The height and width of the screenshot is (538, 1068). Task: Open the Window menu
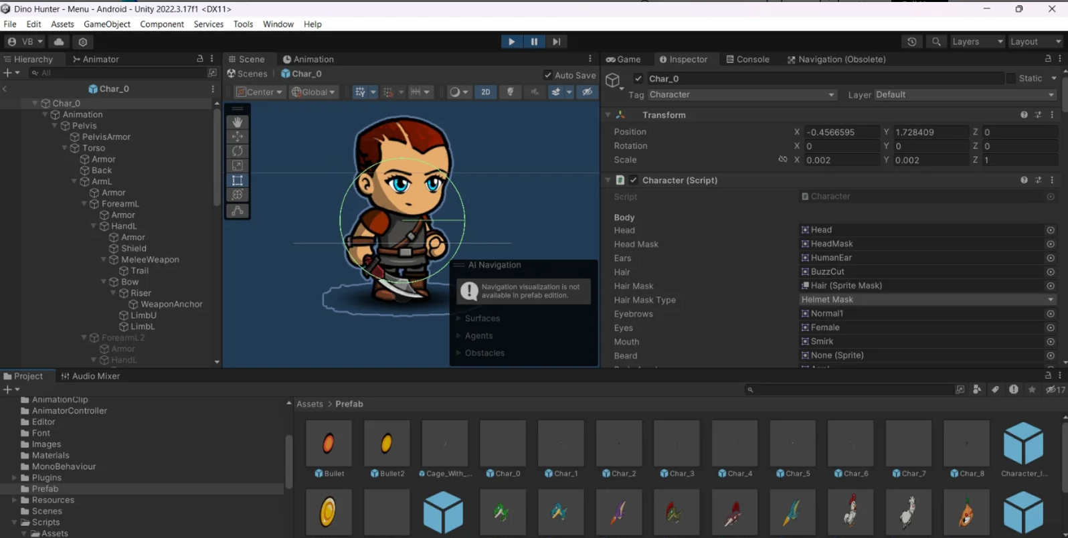tap(278, 24)
